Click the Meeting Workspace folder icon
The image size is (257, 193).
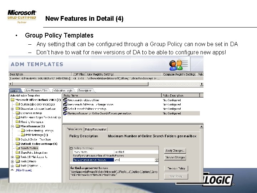tap(17, 122)
